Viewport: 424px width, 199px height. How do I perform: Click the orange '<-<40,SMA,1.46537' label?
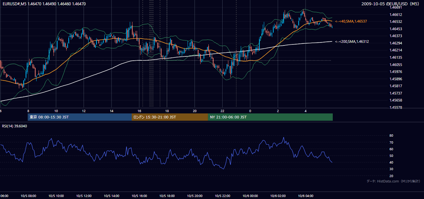[x=351, y=21]
